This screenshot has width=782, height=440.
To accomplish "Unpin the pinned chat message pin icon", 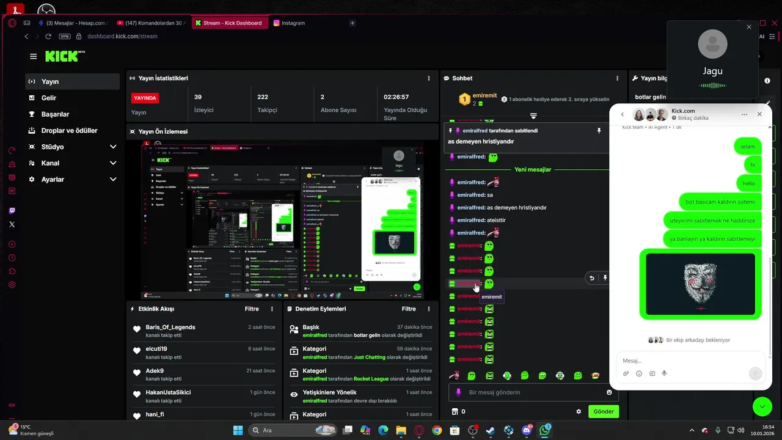I will [599, 131].
